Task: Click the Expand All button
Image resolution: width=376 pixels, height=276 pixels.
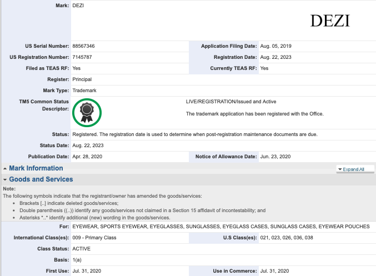Action: pos(355,169)
